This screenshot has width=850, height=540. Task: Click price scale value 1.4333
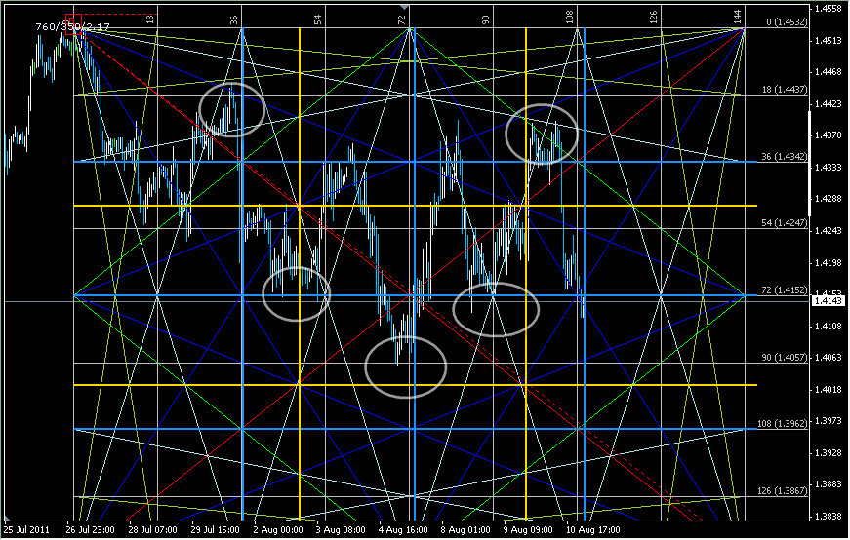tap(829, 168)
